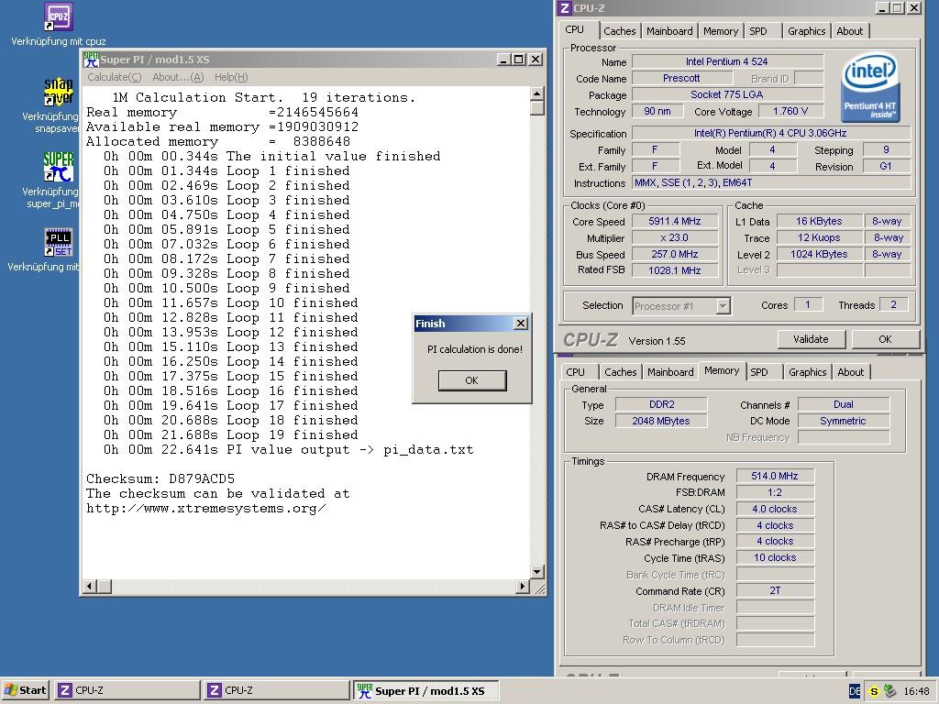
Task: Click OK in the Finish dialog
Action: (x=472, y=380)
